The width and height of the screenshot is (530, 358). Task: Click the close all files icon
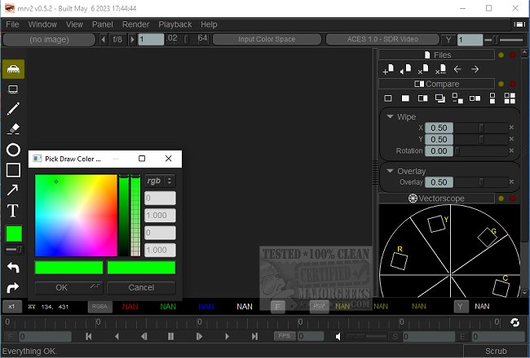click(440, 69)
